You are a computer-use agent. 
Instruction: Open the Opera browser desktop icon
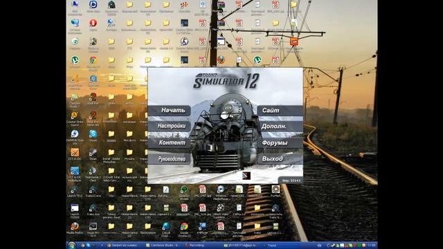pos(93,25)
